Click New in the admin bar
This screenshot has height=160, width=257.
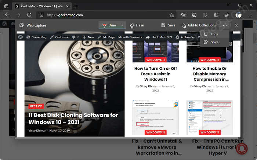pos(88,37)
